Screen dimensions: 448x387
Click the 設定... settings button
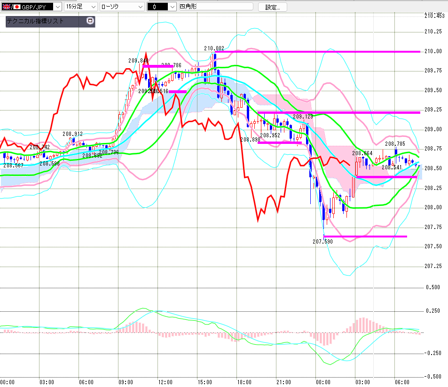[272, 7]
